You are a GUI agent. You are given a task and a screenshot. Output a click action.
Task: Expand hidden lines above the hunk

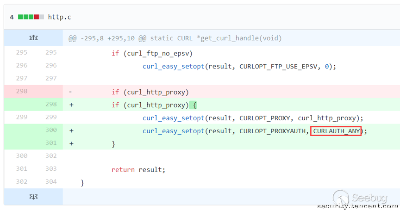click(x=33, y=38)
